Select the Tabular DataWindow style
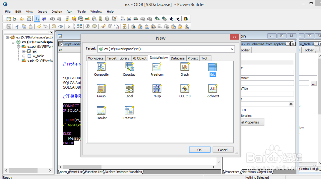 click(101, 113)
